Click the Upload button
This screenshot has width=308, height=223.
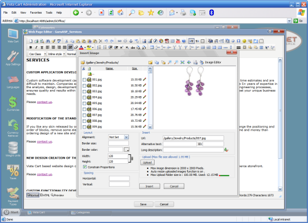[147, 163]
